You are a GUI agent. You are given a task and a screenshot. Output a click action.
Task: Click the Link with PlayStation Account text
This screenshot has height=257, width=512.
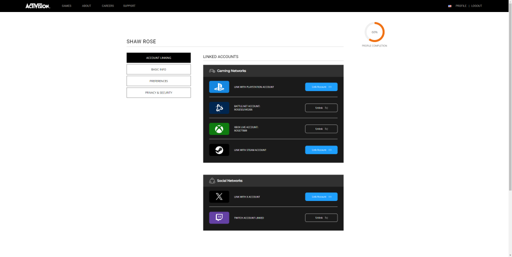point(254,87)
